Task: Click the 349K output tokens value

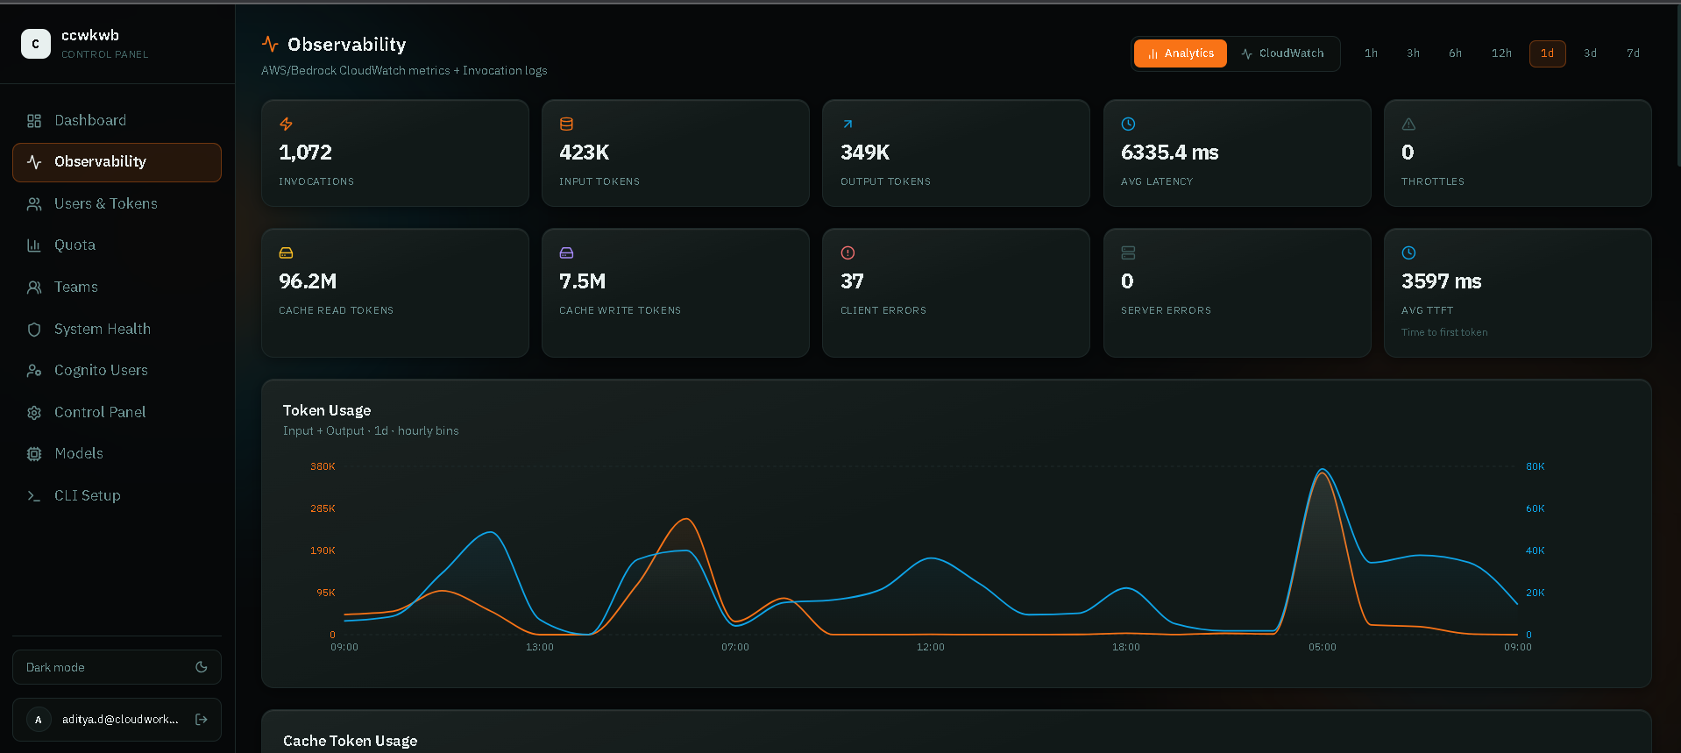Action: 865,153
